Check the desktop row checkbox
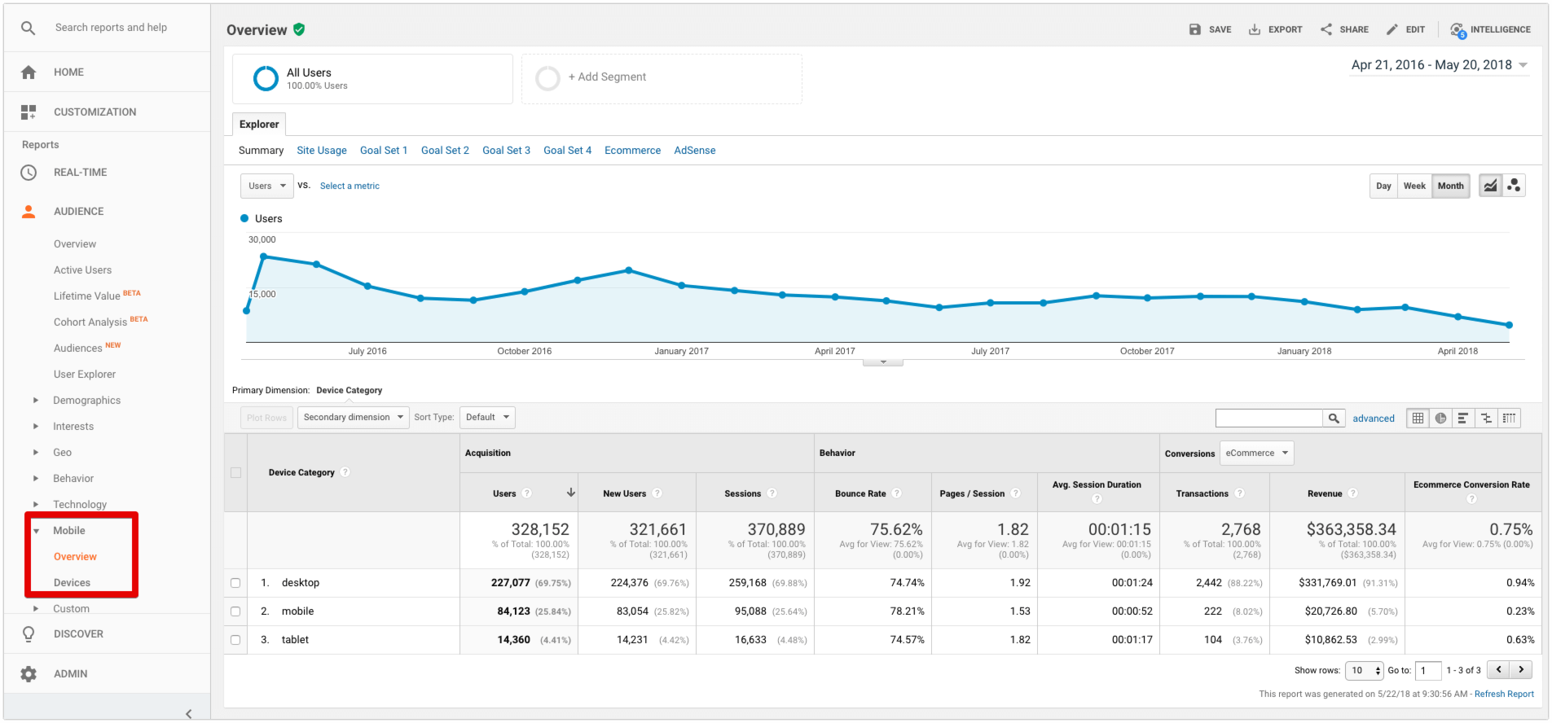Image resolution: width=1552 pixels, height=723 pixels. point(235,583)
